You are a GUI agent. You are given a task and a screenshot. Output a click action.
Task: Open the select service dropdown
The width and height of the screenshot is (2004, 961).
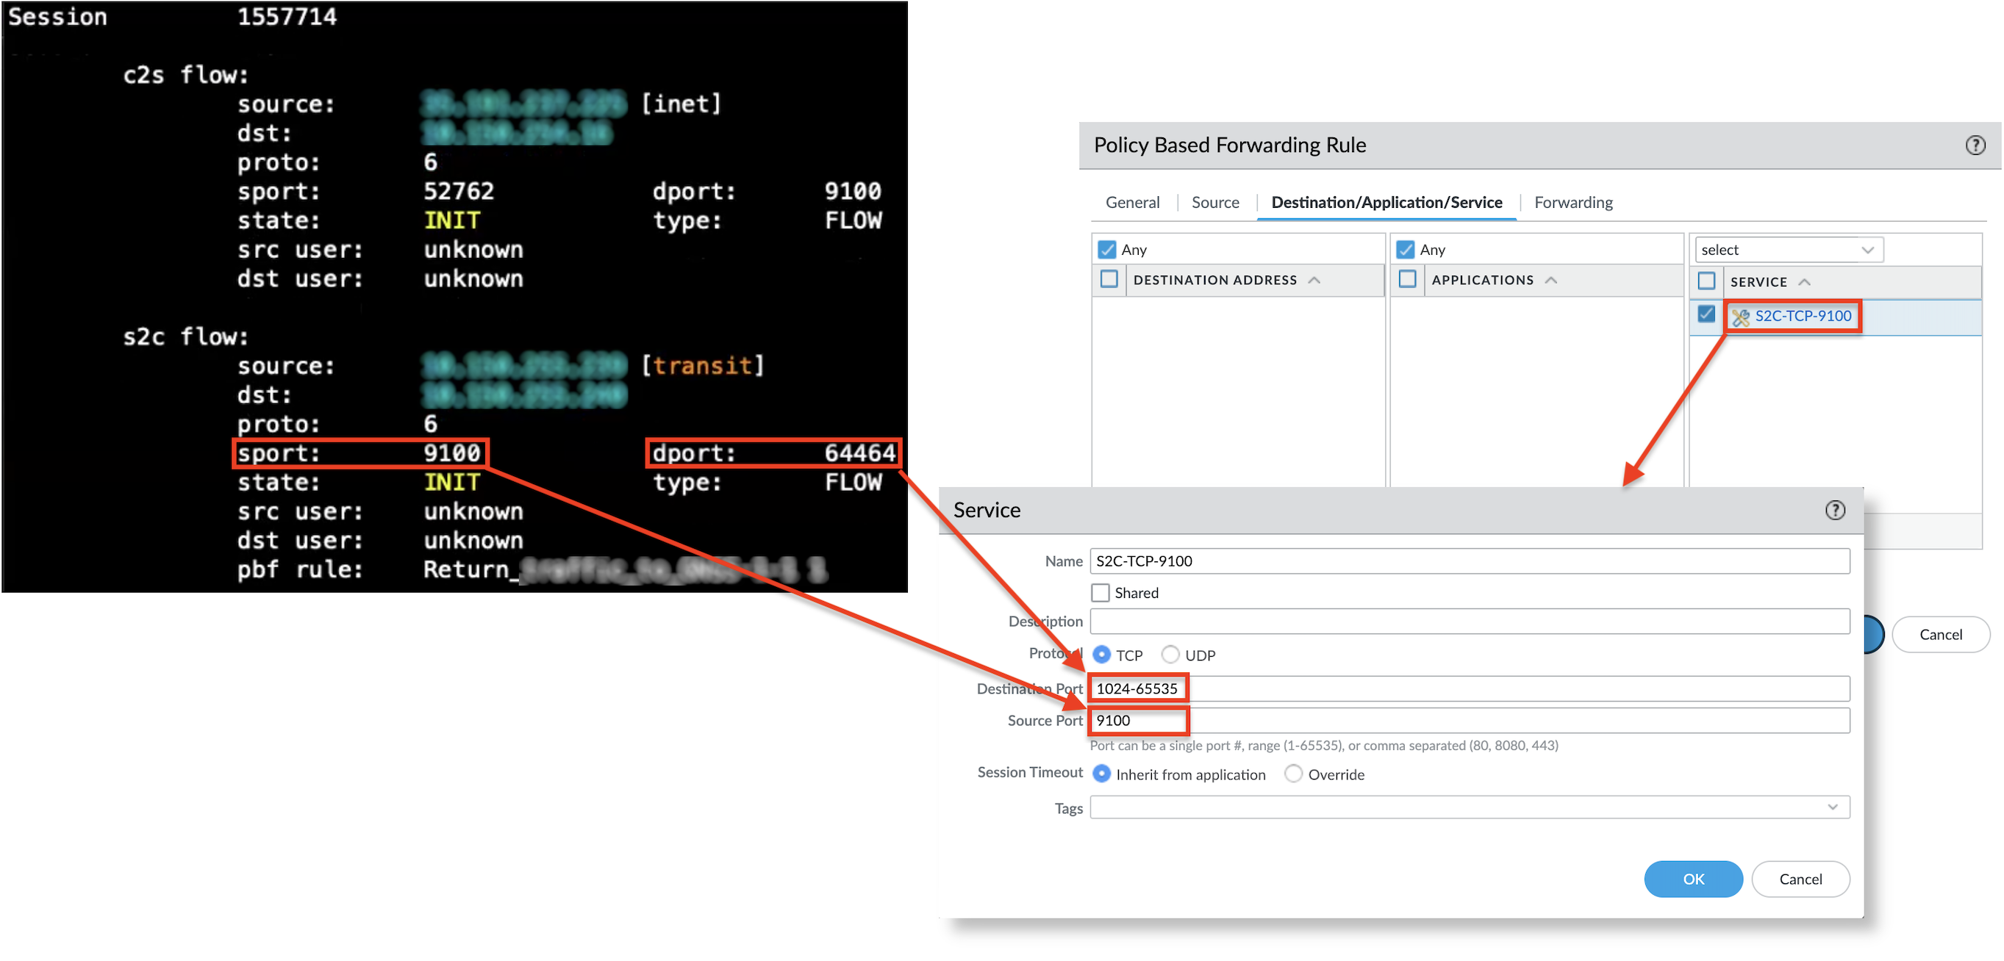[1787, 249]
